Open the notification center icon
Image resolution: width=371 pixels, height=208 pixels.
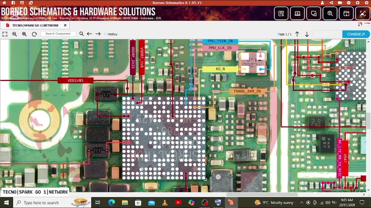pos(362,203)
